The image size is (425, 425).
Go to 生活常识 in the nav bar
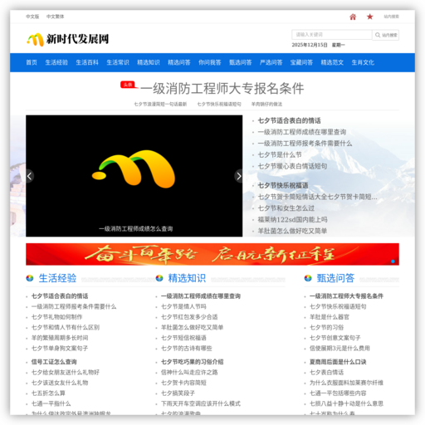coord(118,62)
